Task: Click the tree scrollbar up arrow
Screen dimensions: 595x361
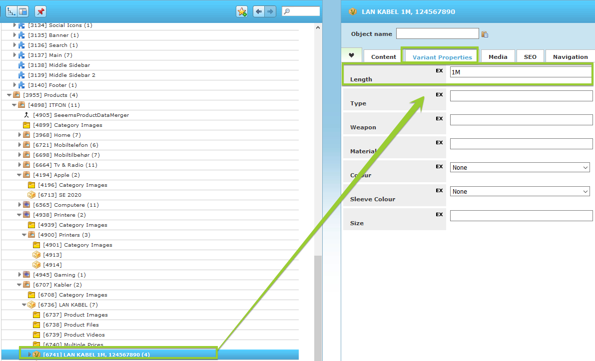Action: pyautogui.click(x=318, y=27)
